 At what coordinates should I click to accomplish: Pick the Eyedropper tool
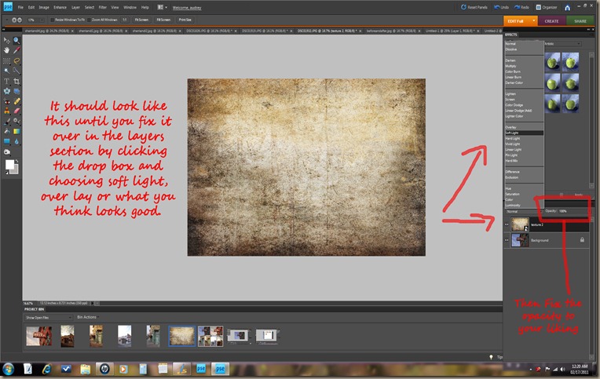pos(17,50)
